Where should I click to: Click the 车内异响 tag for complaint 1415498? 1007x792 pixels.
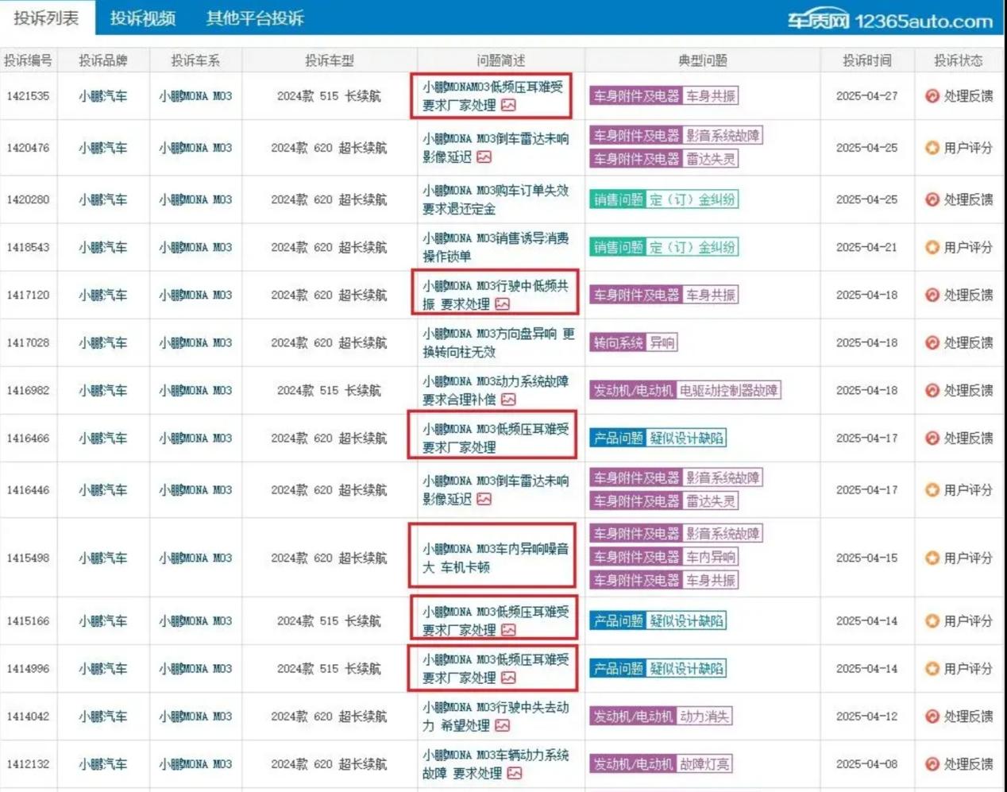[711, 557]
